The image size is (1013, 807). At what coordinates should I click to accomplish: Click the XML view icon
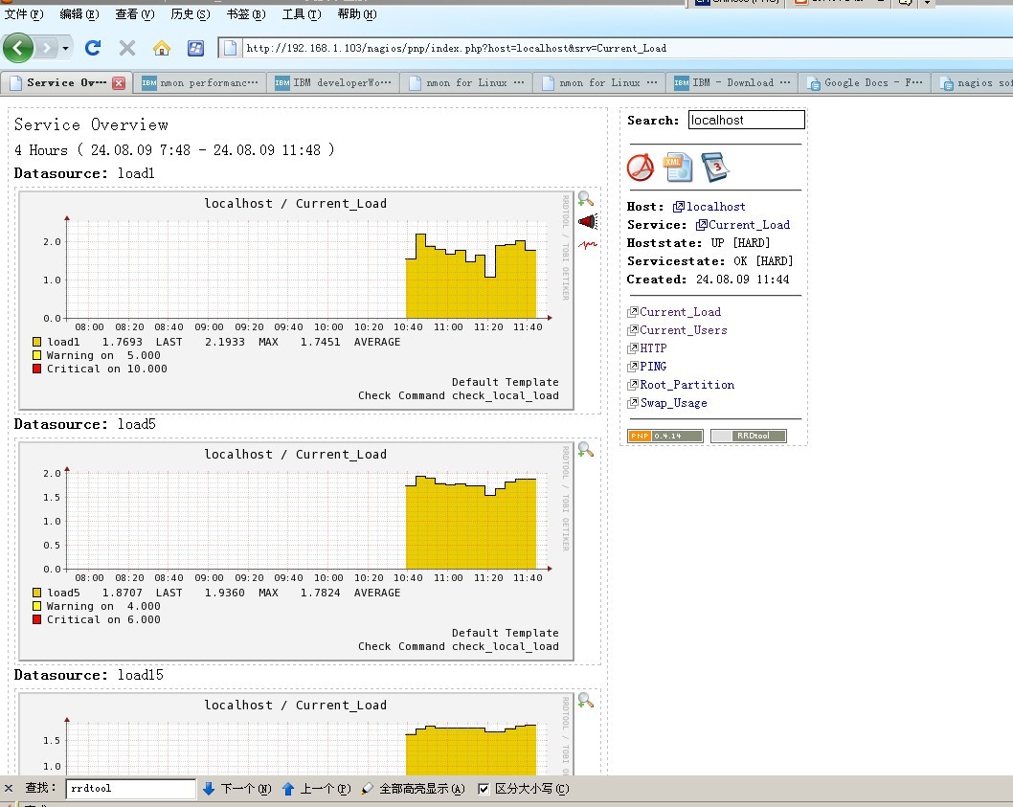click(x=677, y=168)
